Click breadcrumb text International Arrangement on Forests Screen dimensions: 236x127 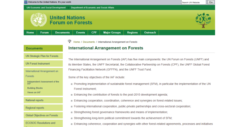click(x=118, y=42)
